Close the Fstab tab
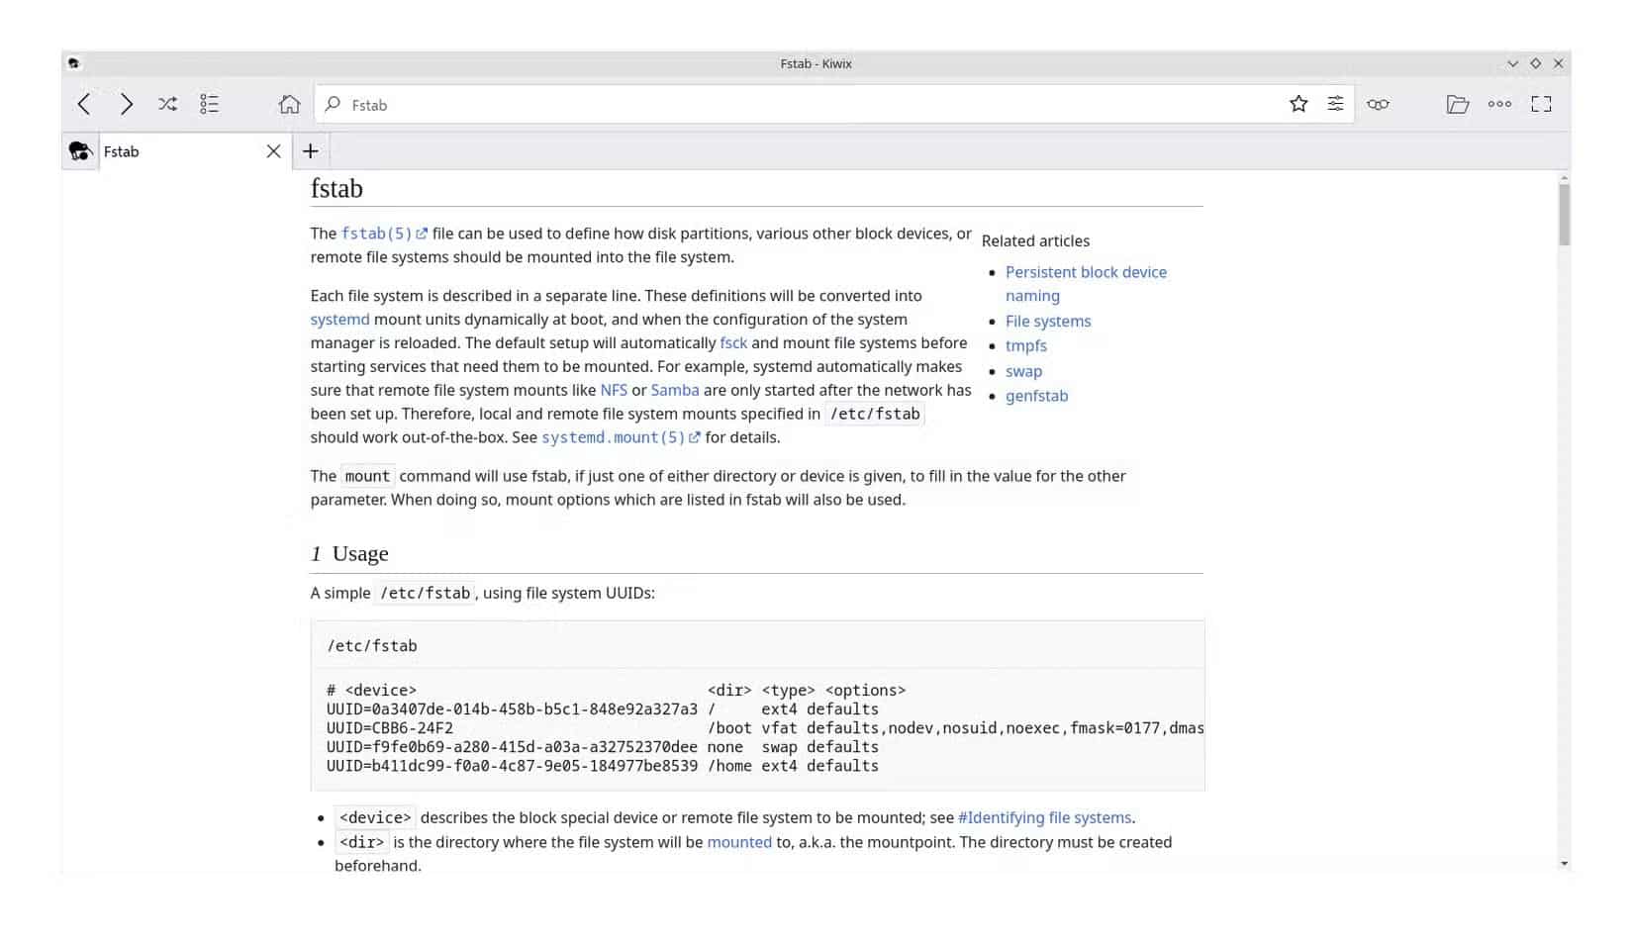 pyautogui.click(x=274, y=150)
